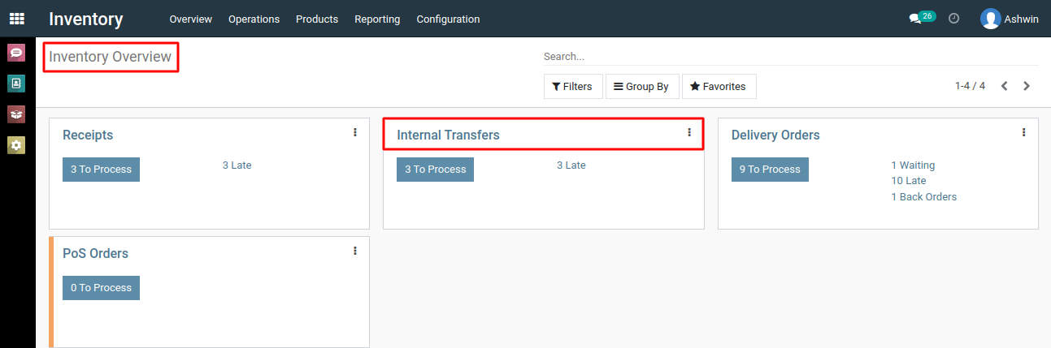
Task: Open the Inventory box sidebar icon
Action: (16, 114)
